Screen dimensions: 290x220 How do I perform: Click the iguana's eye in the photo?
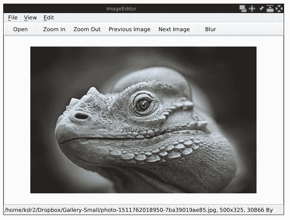tap(143, 105)
